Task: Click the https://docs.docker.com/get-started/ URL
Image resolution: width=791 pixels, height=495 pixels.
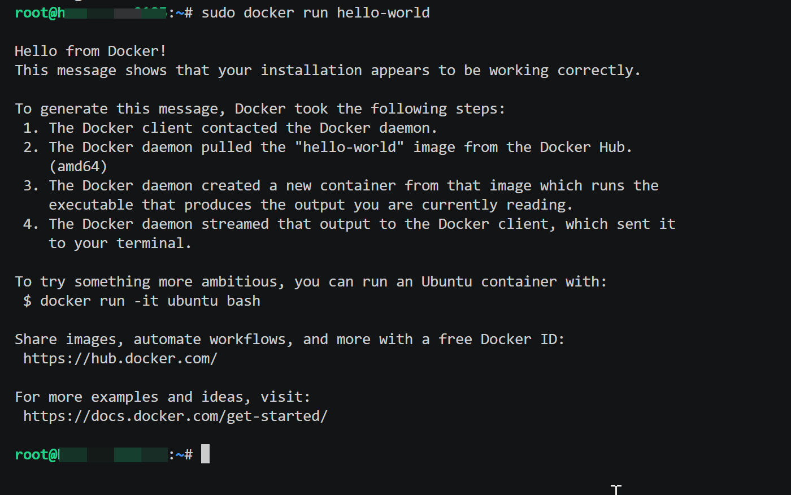Action: 175,416
